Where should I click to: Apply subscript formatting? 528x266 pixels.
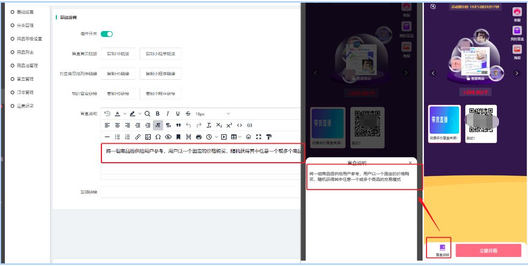219,125
